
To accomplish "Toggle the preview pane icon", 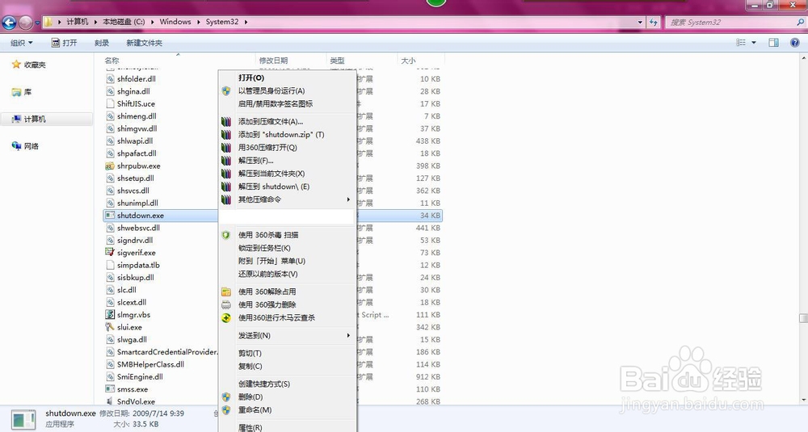I will (773, 43).
